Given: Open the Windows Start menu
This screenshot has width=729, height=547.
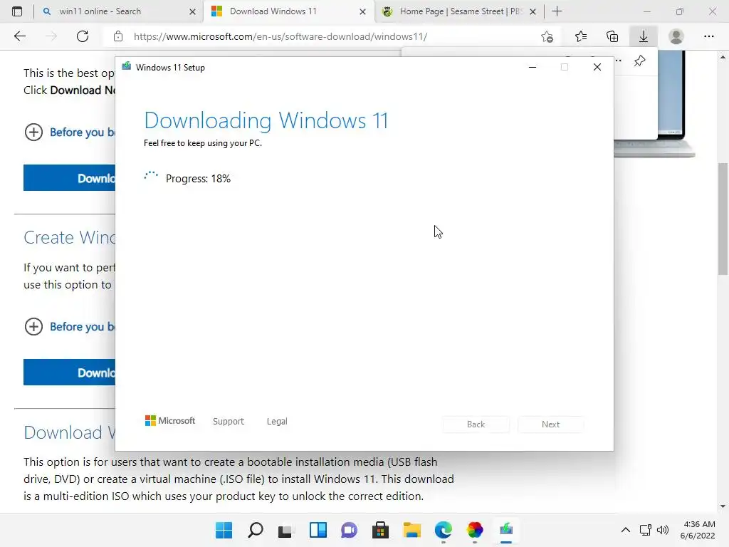Looking at the screenshot, I should [x=224, y=530].
